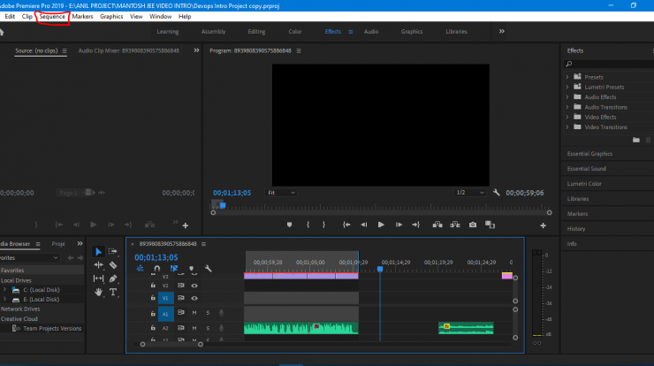Click Export Frame camera icon

pos(473,225)
